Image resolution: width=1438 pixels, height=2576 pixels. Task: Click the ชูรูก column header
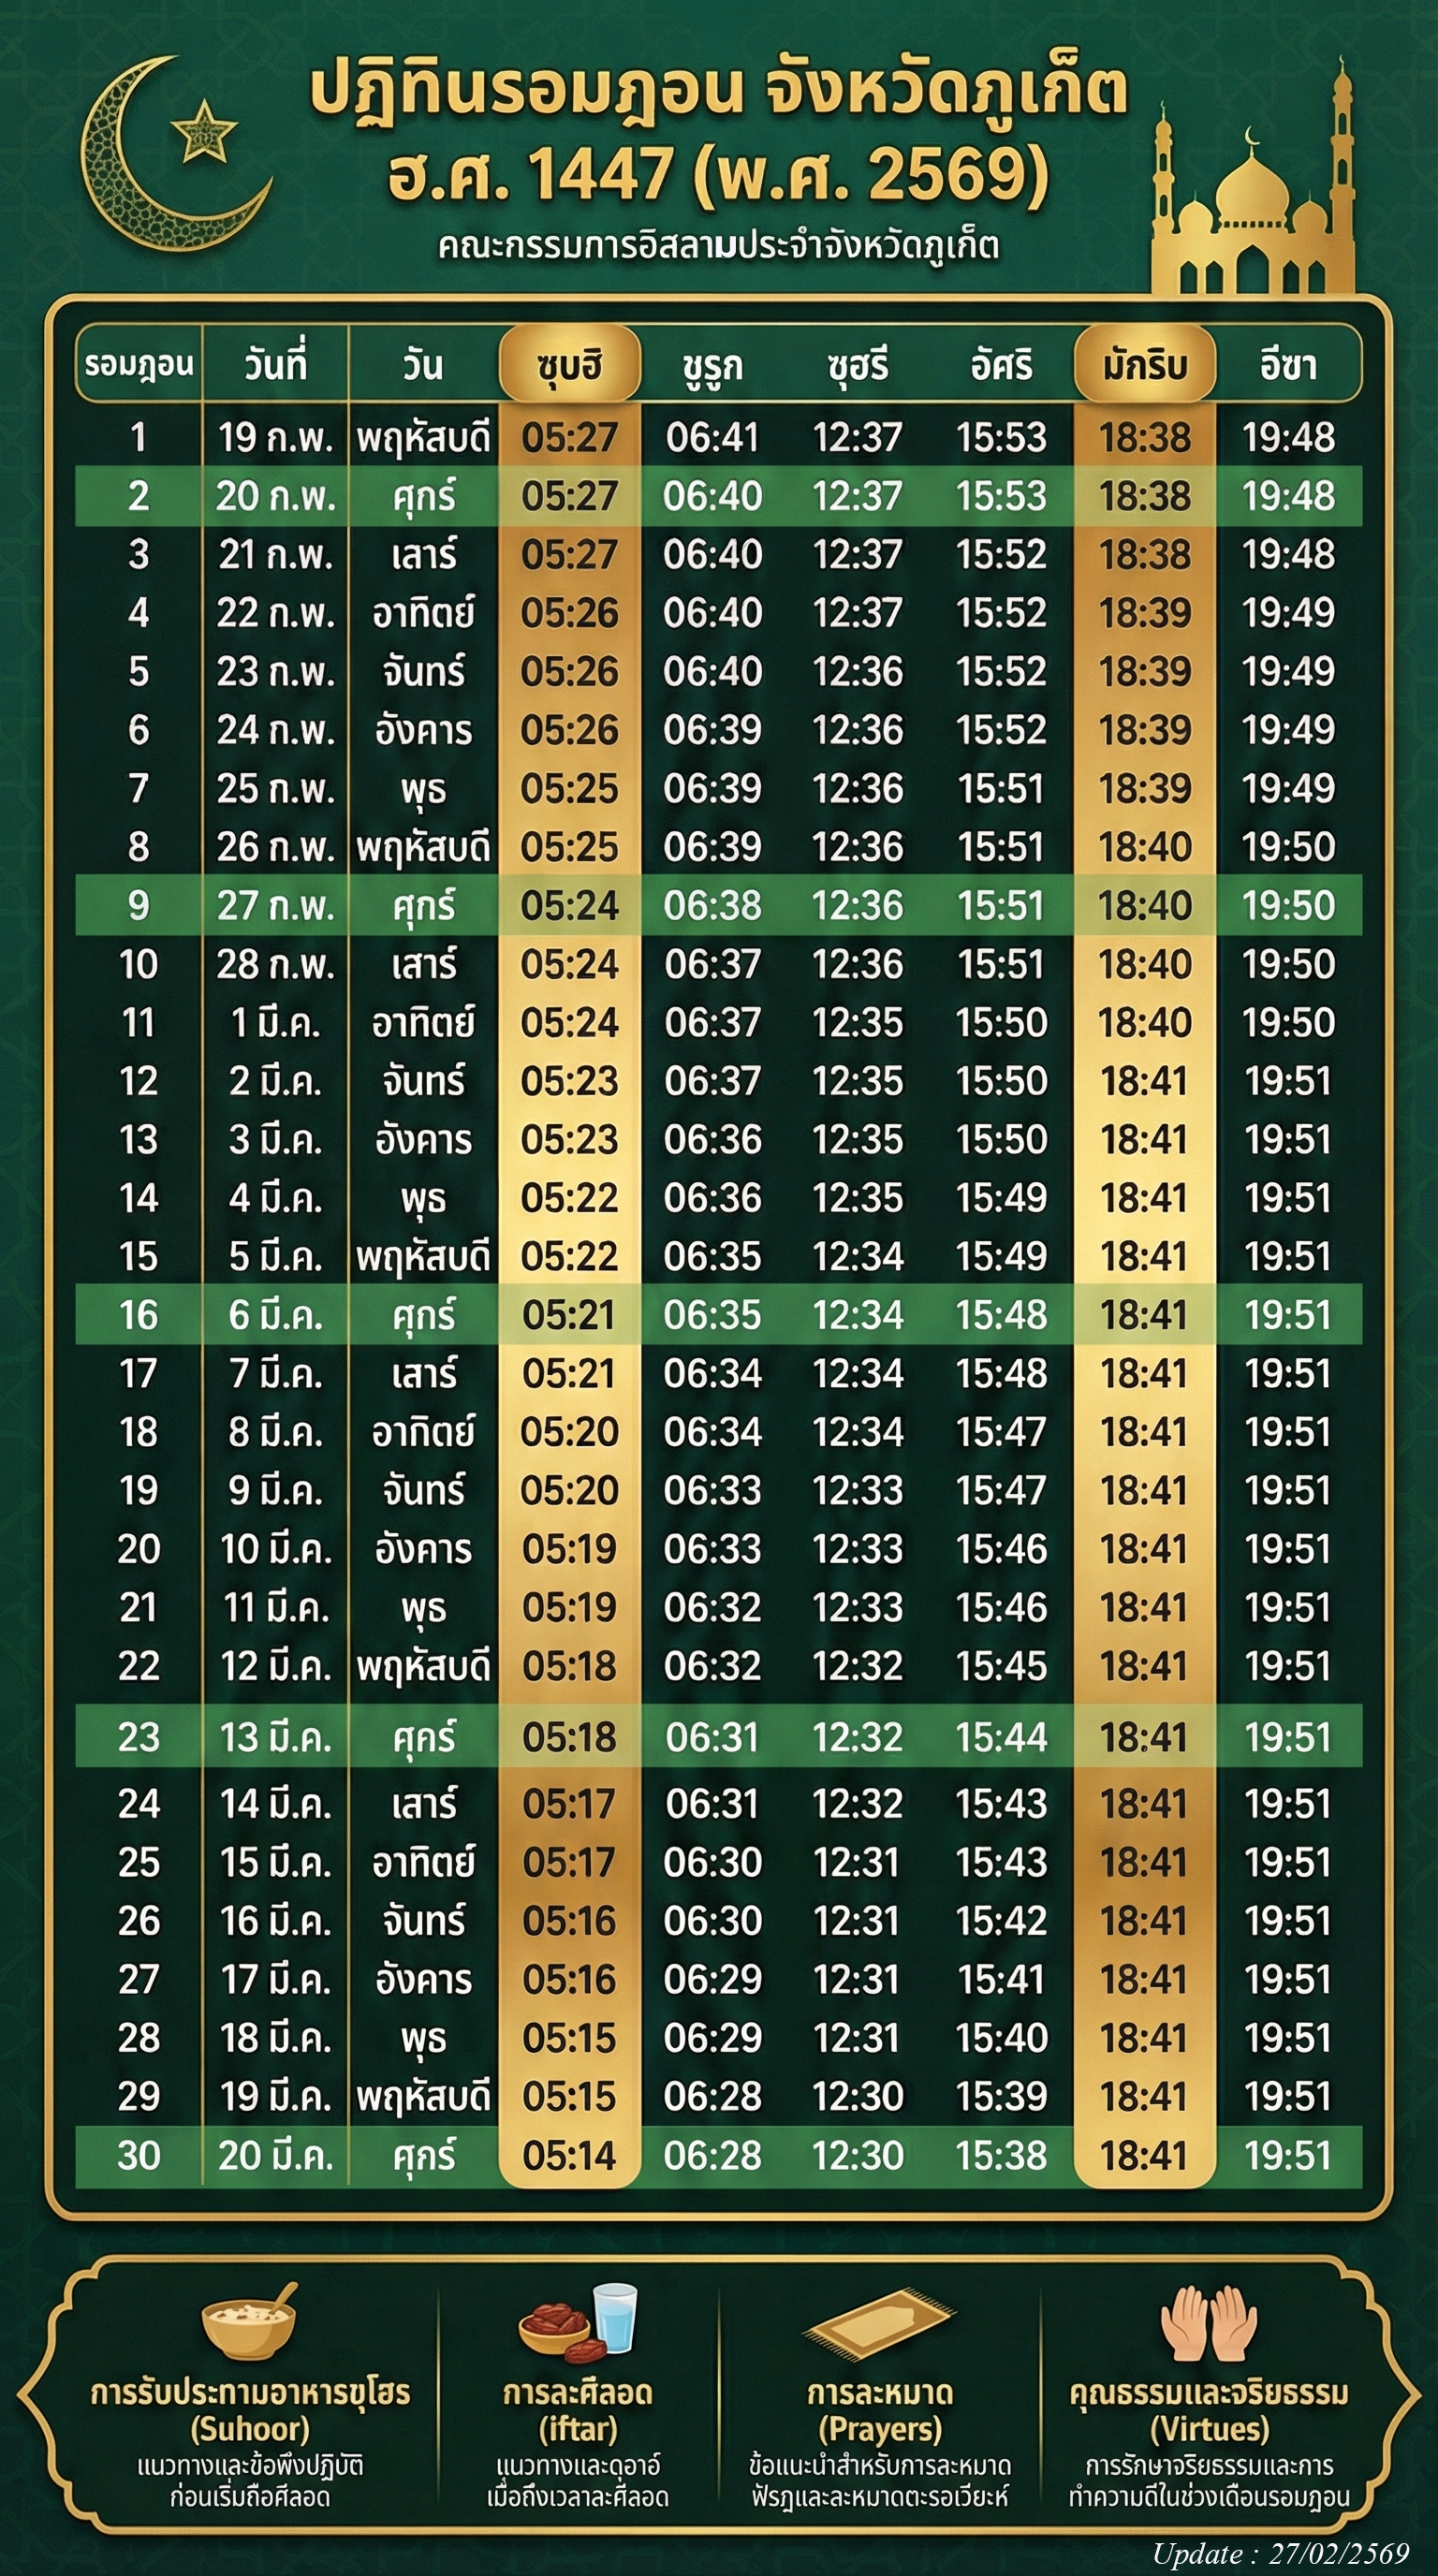coord(712,364)
